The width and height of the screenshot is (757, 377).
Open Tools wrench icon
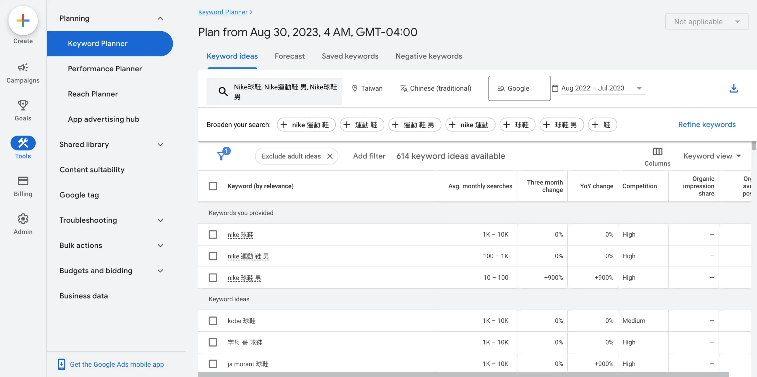click(23, 143)
